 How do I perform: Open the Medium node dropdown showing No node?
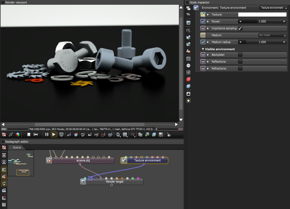[272, 35]
